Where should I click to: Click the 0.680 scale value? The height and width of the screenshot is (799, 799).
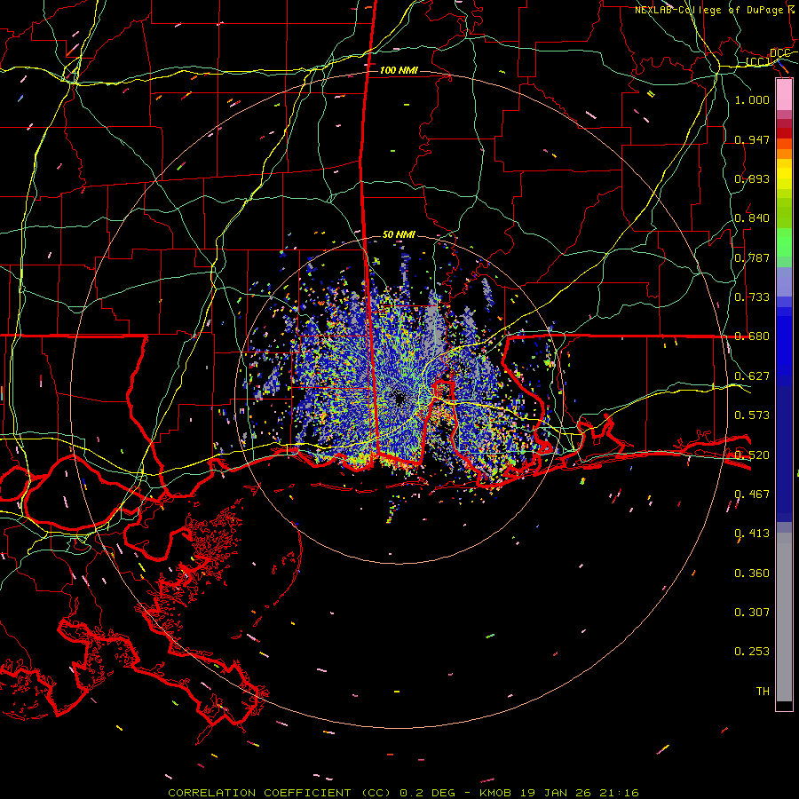coord(752,336)
